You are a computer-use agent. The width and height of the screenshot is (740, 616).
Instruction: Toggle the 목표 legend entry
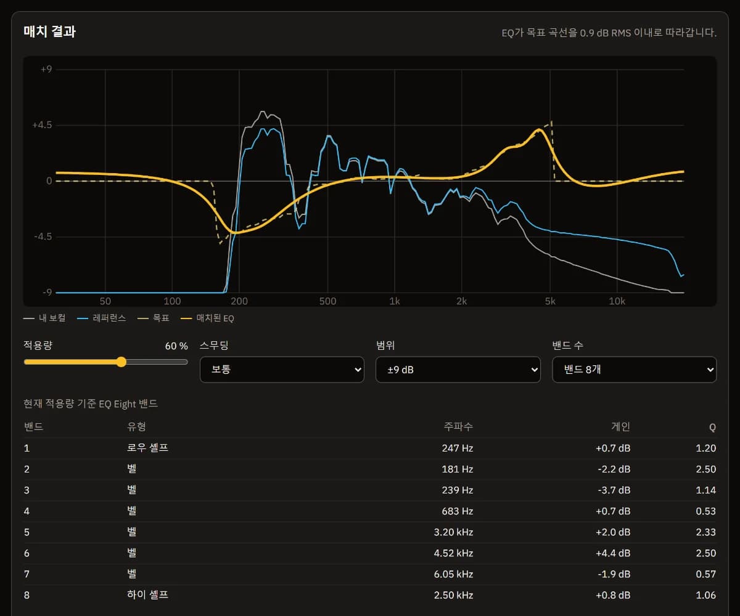coord(154,318)
